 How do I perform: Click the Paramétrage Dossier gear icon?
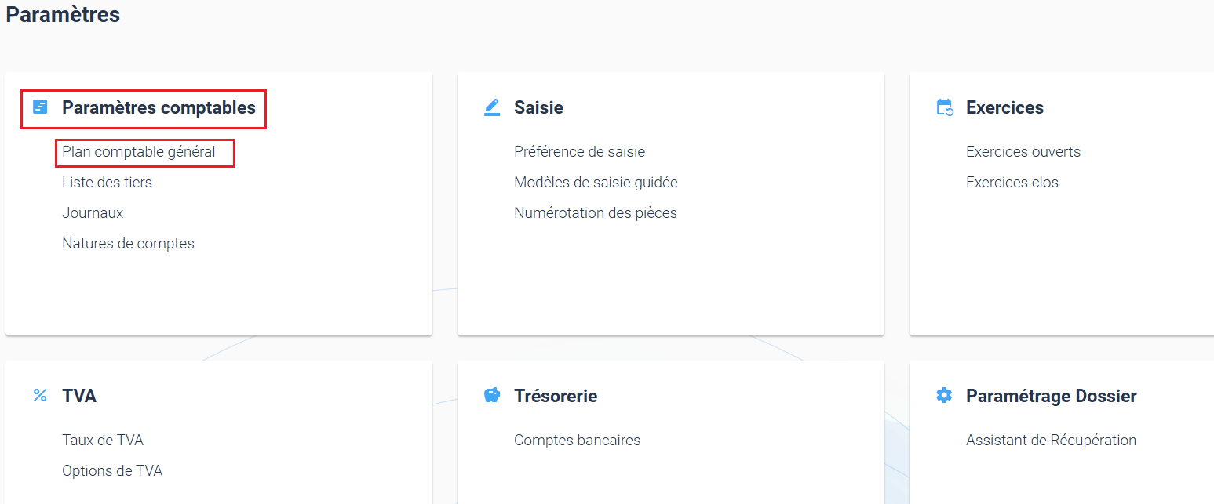[x=944, y=395]
